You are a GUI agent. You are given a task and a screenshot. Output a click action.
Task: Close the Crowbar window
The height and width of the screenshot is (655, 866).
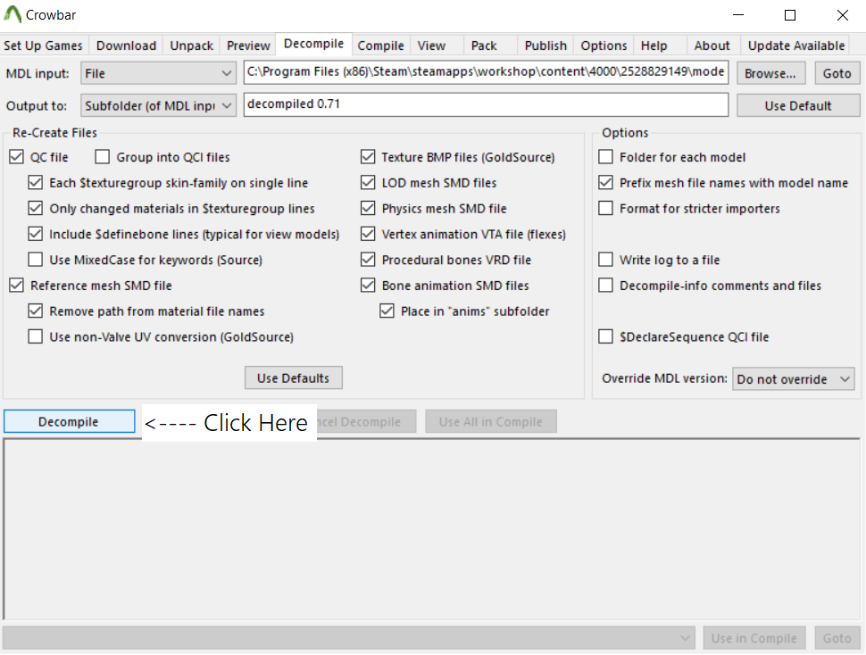pos(842,15)
